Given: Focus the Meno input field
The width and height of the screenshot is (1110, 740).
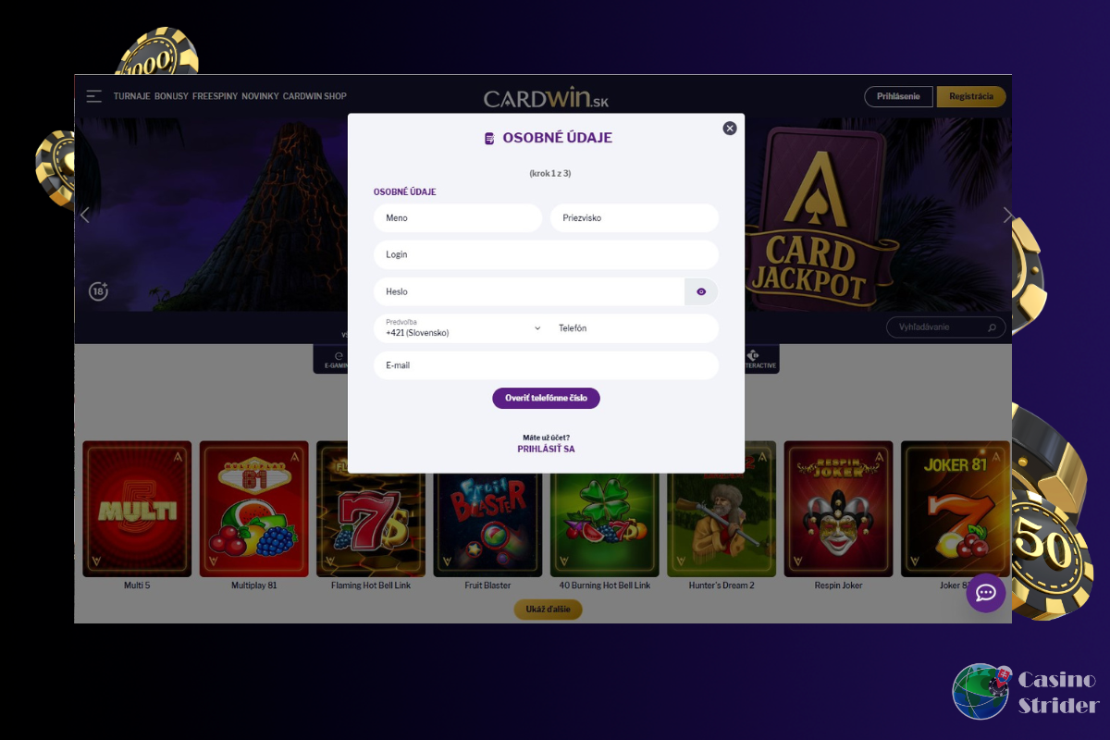Looking at the screenshot, I should coord(458,218).
